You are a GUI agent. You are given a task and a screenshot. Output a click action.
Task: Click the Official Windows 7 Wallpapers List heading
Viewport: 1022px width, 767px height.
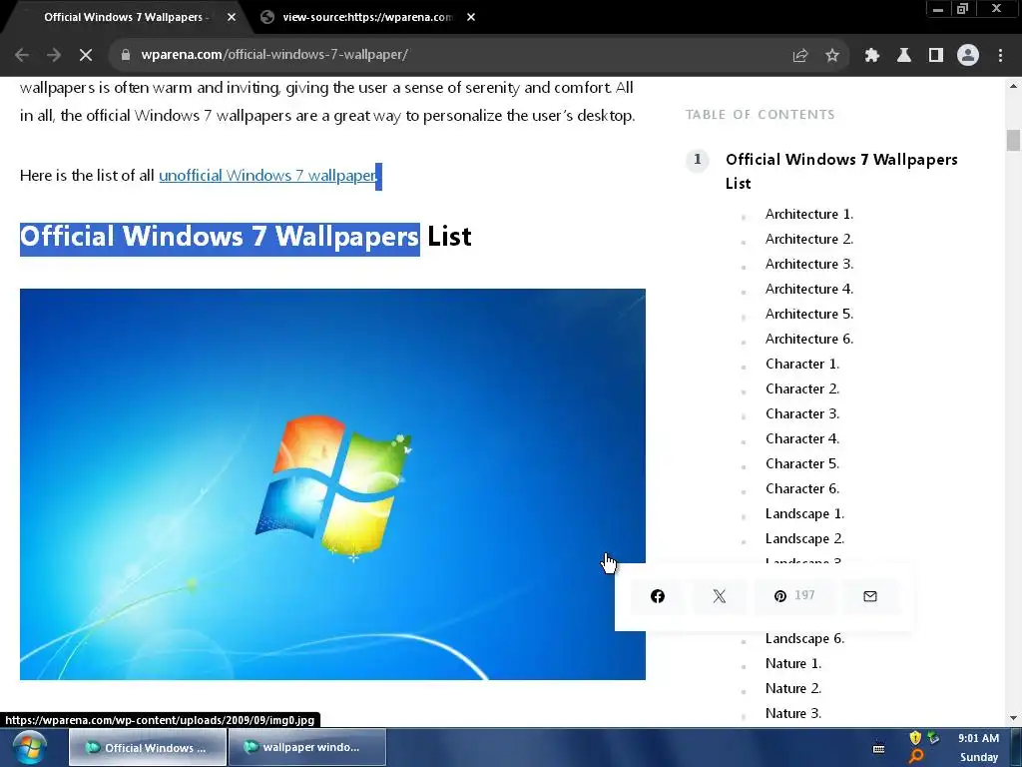246,236
